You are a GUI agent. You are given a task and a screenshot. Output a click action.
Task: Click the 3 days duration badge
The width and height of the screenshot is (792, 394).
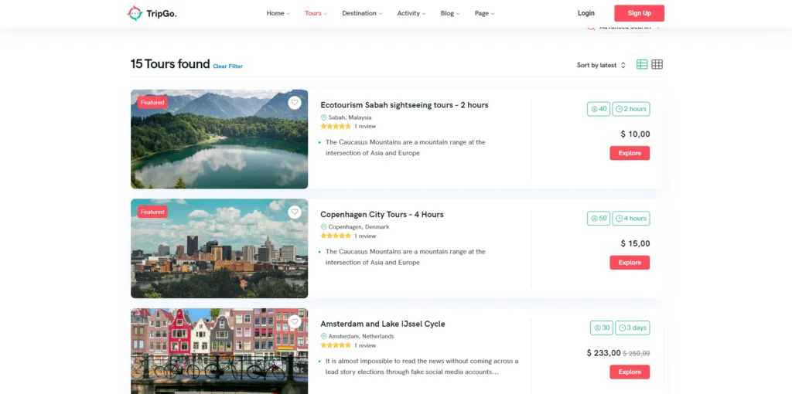(633, 328)
